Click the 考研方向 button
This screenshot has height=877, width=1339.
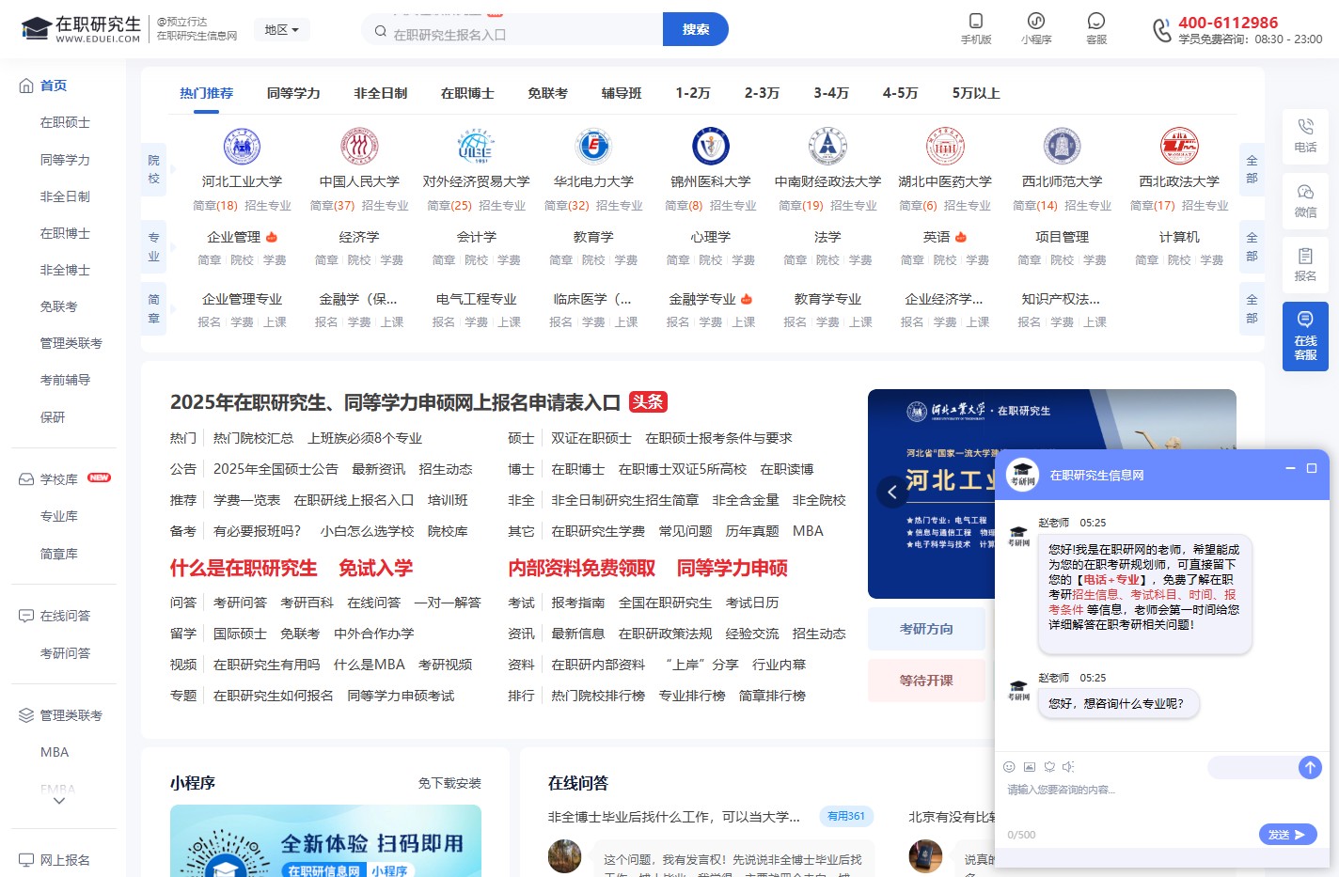(926, 629)
